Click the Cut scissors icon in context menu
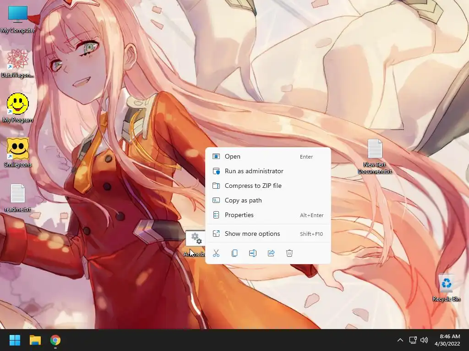469x351 pixels. click(x=216, y=253)
